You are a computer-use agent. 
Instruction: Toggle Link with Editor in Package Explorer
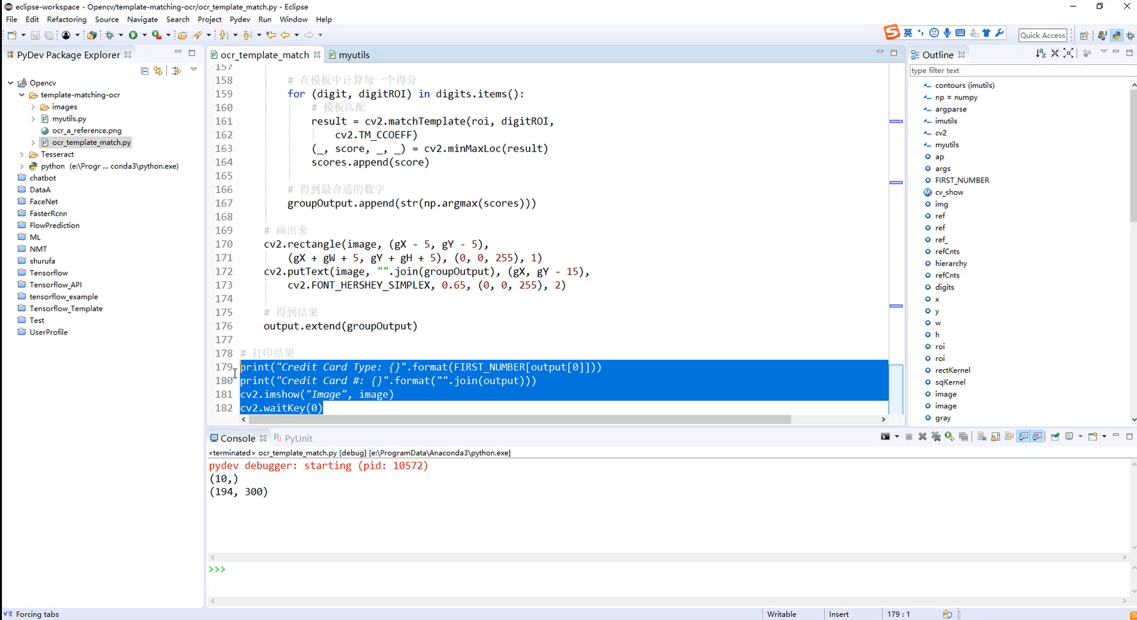point(158,70)
